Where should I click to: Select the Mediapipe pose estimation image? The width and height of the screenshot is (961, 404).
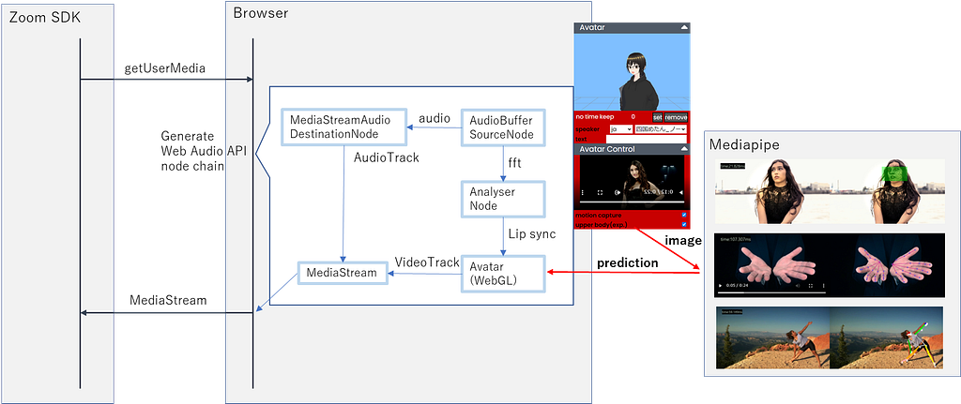(830, 337)
